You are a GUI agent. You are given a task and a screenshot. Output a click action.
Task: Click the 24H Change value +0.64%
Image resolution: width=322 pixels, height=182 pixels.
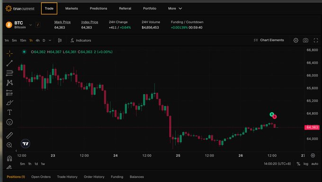tap(125, 27)
